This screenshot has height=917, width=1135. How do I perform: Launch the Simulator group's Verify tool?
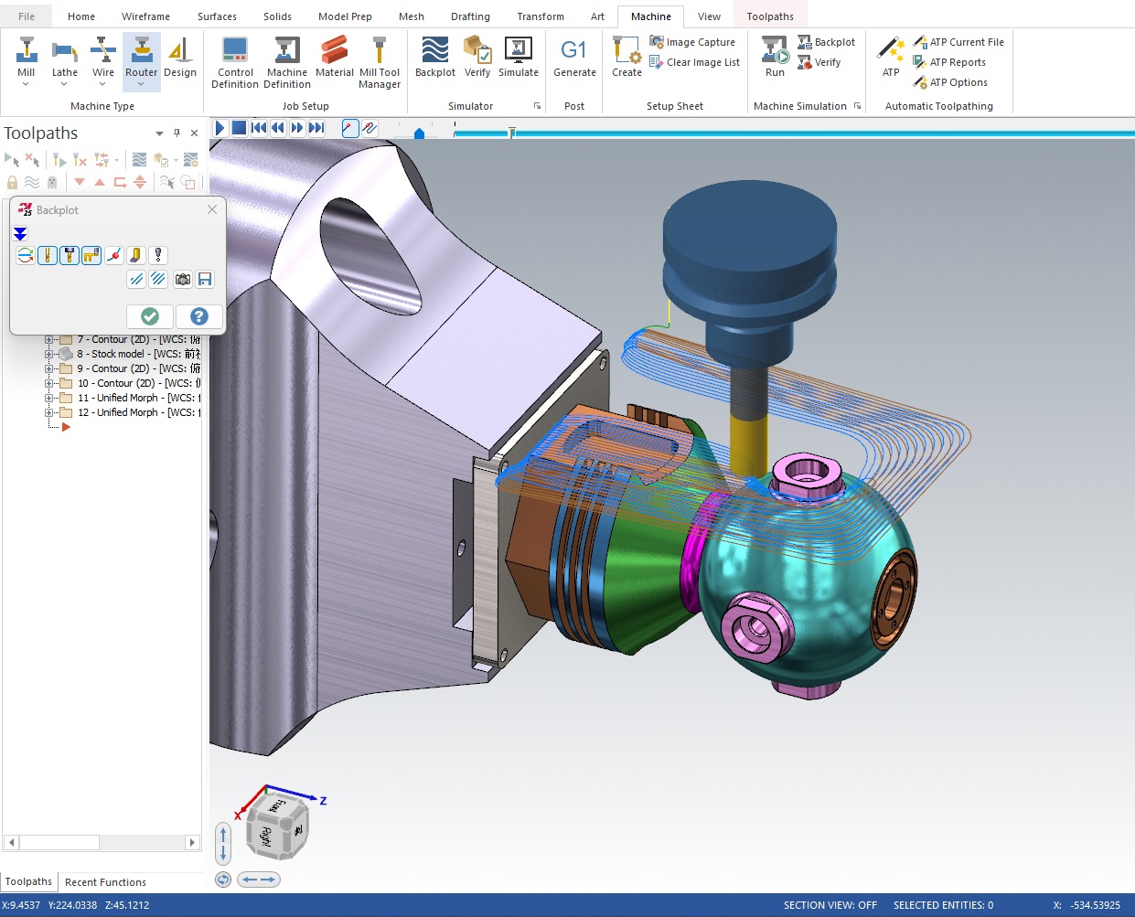477,57
